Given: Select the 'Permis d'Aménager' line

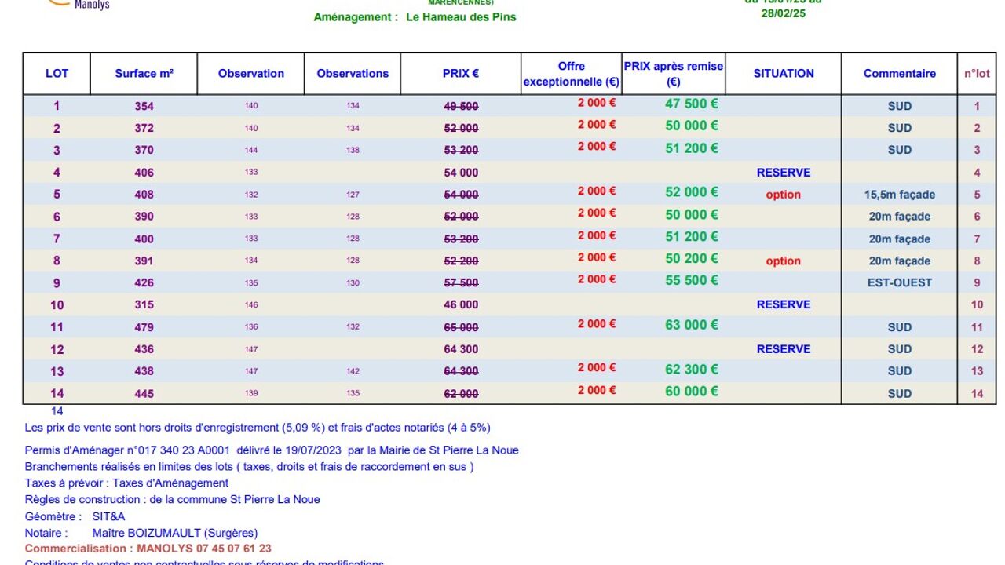Looking at the screenshot, I should point(272,450).
